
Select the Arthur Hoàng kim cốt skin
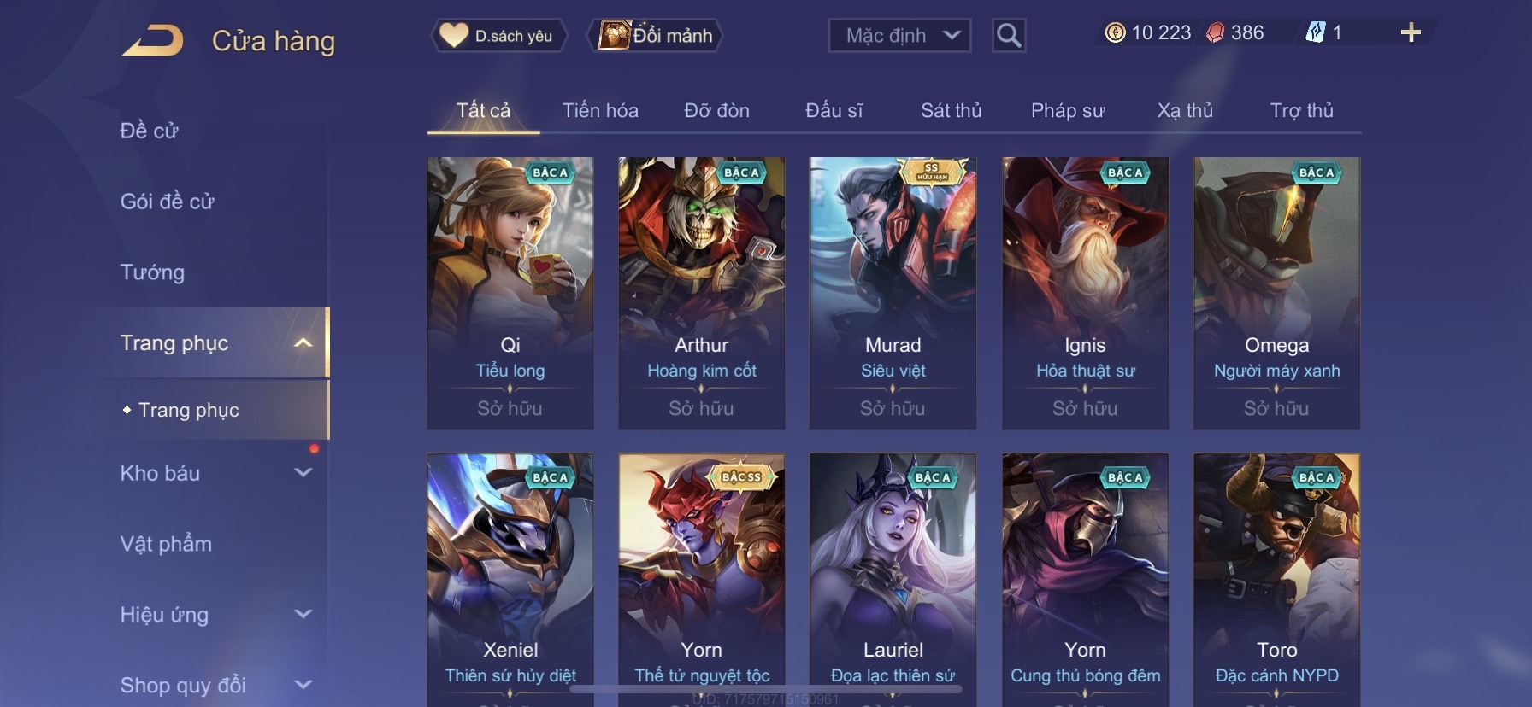click(x=701, y=293)
